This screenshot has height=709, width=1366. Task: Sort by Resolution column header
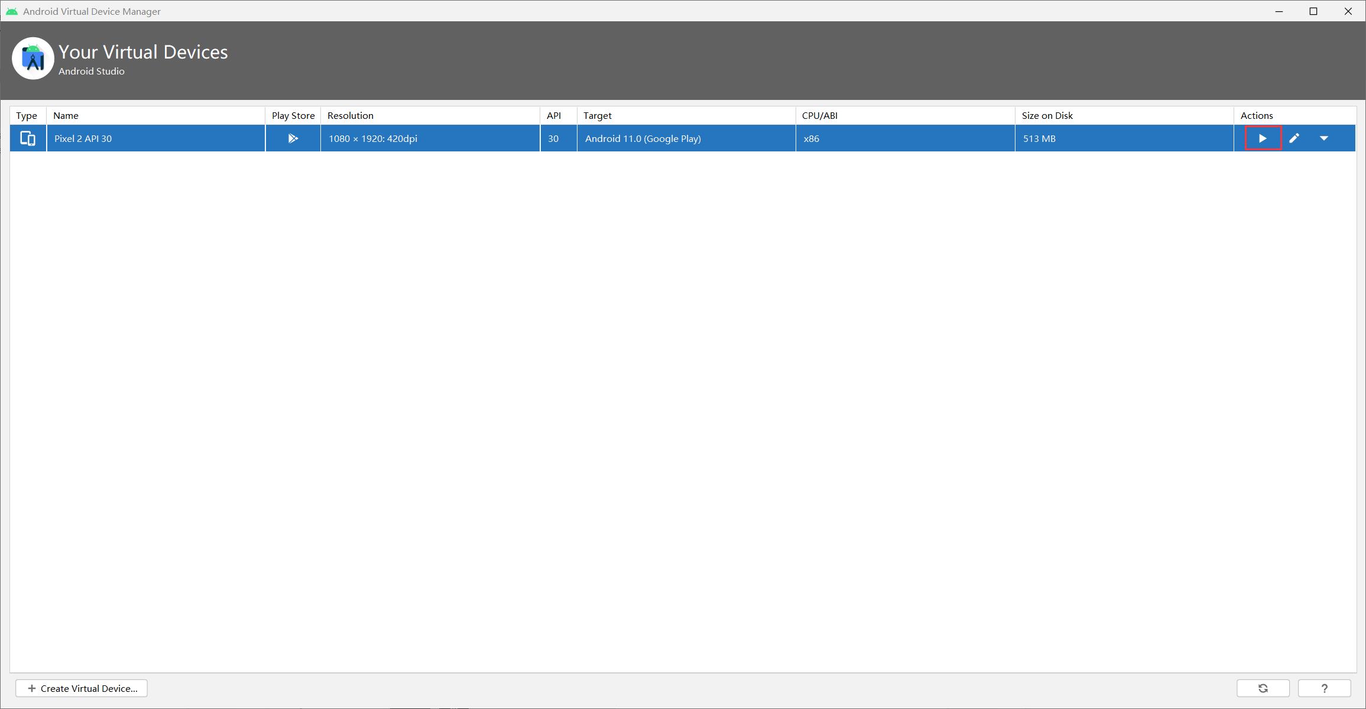430,115
